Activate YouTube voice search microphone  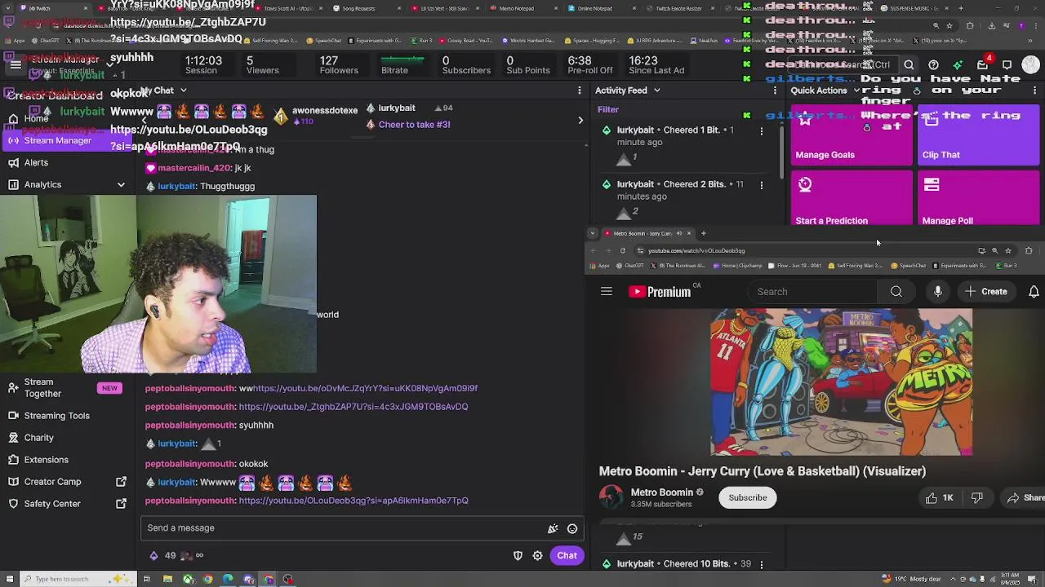click(x=937, y=292)
